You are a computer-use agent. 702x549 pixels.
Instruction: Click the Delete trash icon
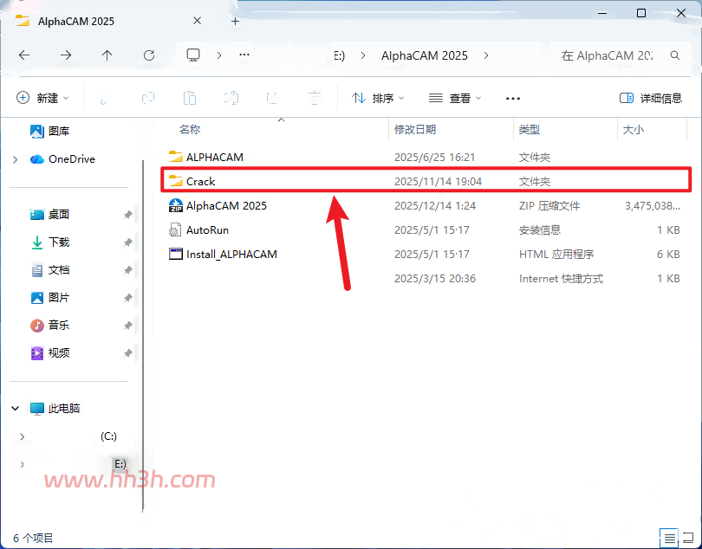coord(315,98)
